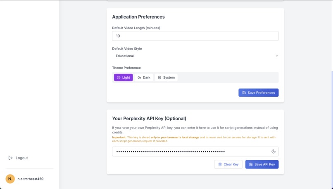
Task: Focus the Default Video Length field
Action: (x=195, y=36)
